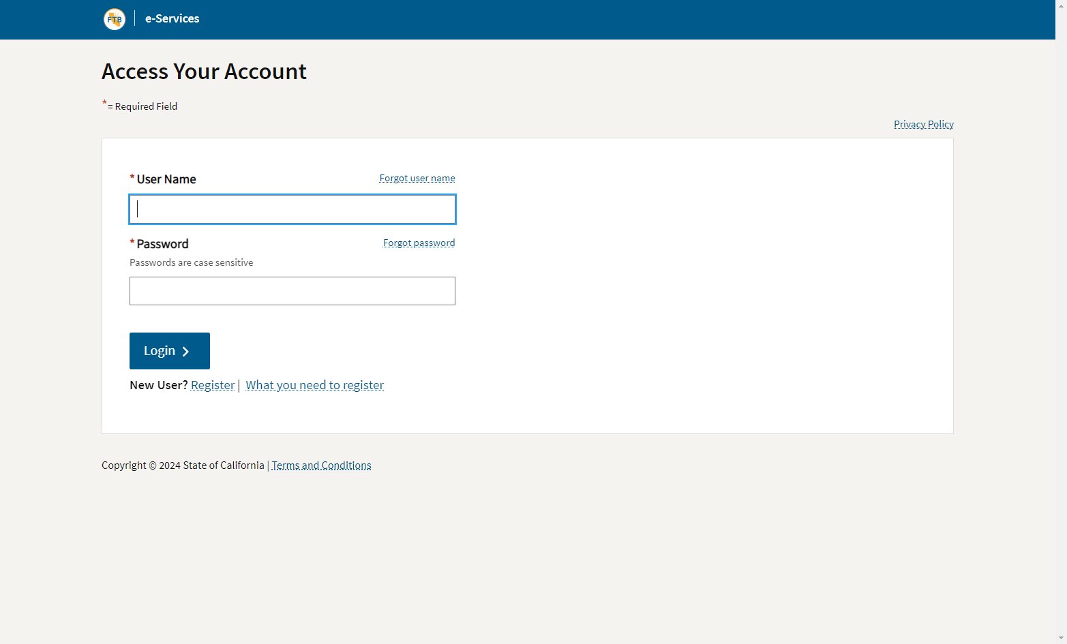The image size is (1067, 644).
Task: Click the Forgot user name link
Action: pyautogui.click(x=417, y=178)
